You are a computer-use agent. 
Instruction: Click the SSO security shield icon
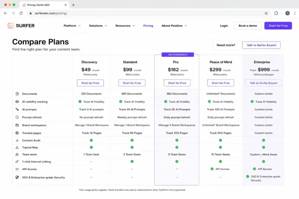[17, 177]
